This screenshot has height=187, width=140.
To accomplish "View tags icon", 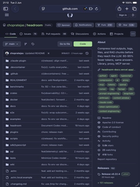I will tap(33, 44).
